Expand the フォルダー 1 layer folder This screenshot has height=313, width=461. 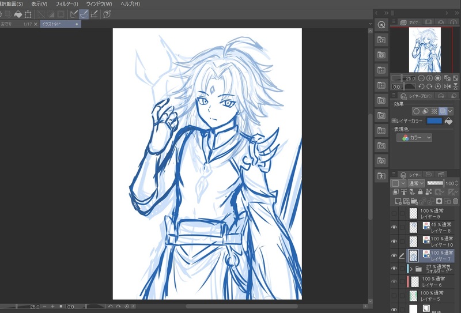click(411, 269)
